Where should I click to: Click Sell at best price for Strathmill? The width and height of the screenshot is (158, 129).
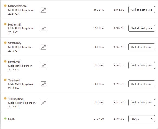point(141,65)
